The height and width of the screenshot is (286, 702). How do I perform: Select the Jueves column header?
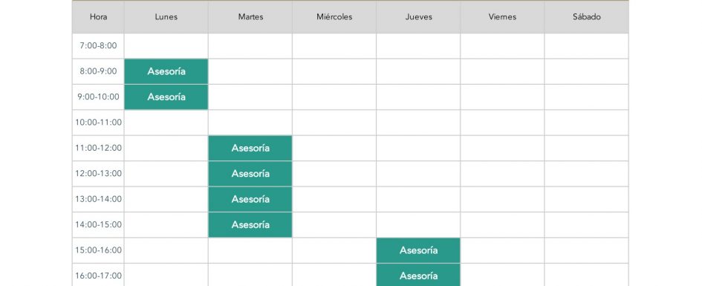point(418,17)
